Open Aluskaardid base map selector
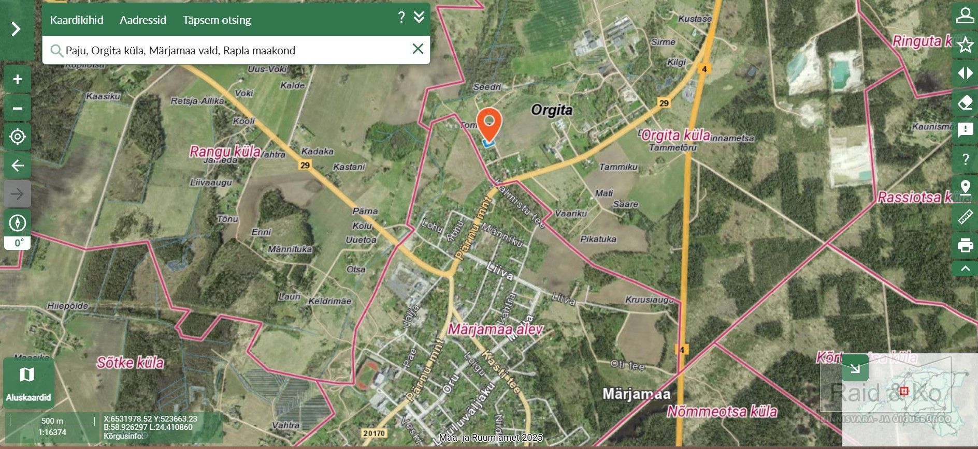978x449 pixels. 28,383
